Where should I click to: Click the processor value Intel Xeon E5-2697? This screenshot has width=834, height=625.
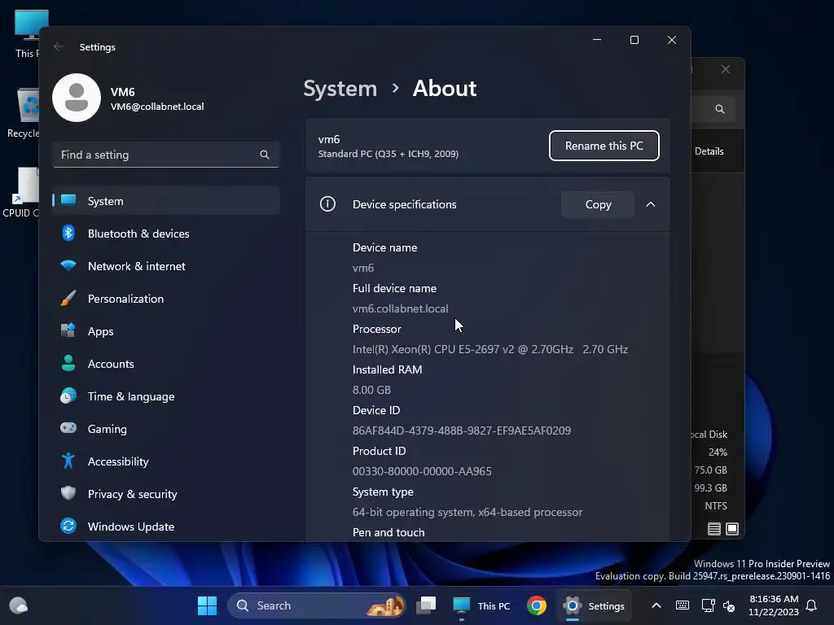[x=489, y=349]
